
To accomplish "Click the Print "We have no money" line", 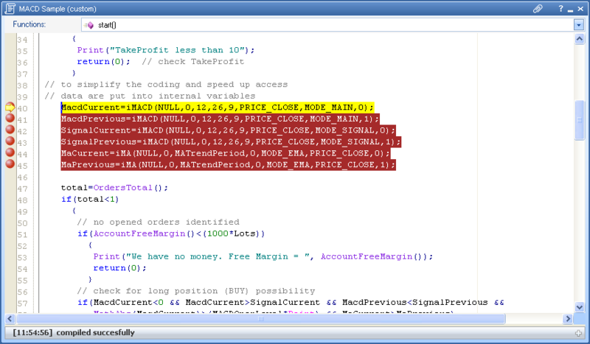I will tap(263, 257).
